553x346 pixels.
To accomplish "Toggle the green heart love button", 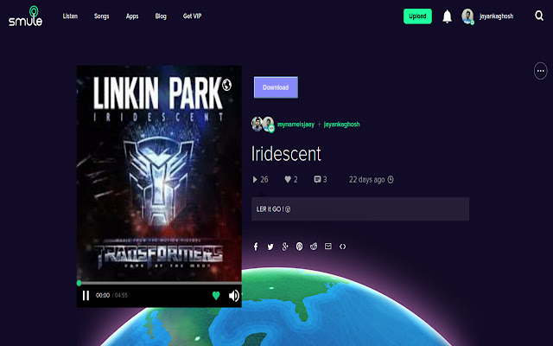I will tap(216, 296).
